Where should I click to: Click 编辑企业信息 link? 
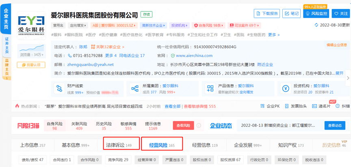337,45
